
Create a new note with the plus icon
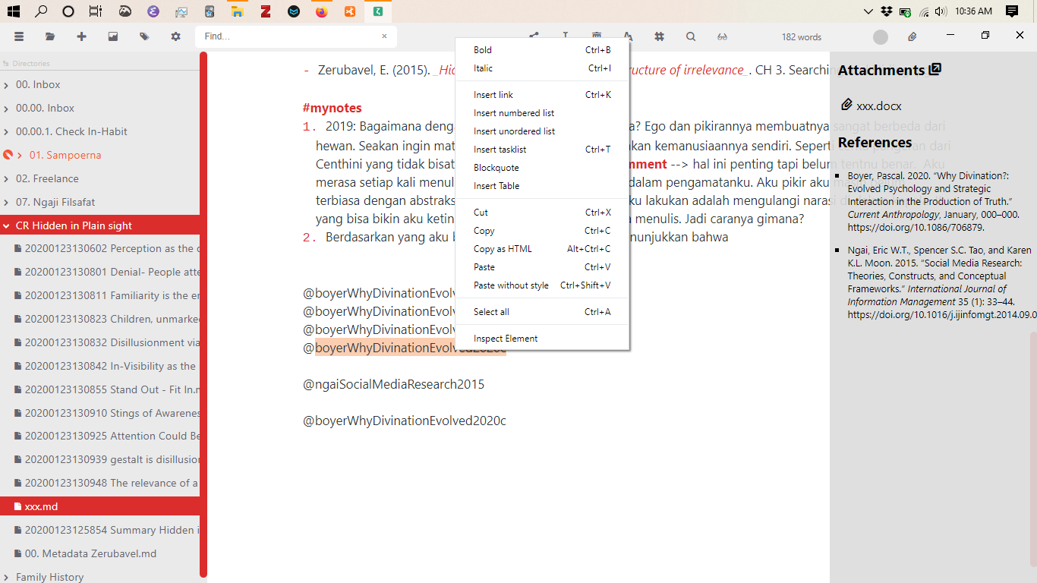82,36
